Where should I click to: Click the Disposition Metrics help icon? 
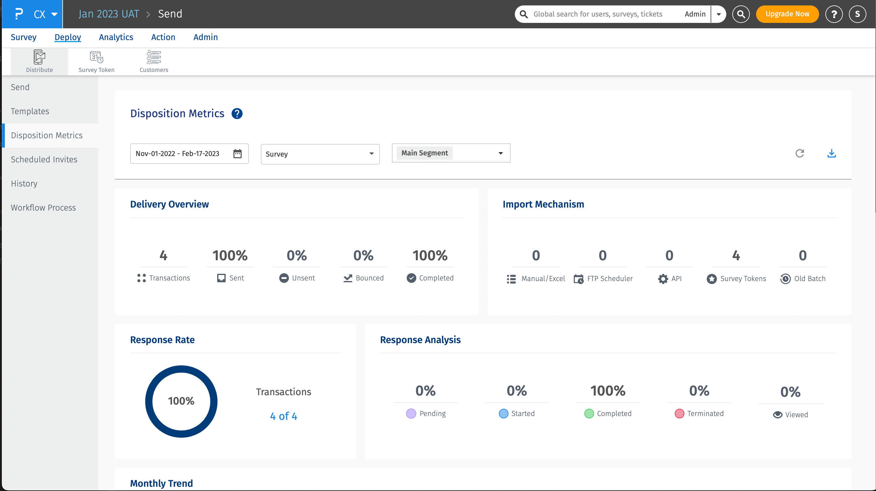pyautogui.click(x=237, y=114)
